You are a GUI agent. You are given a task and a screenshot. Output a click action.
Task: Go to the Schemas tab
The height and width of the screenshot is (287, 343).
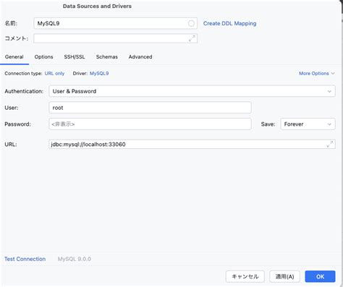tap(107, 57)
